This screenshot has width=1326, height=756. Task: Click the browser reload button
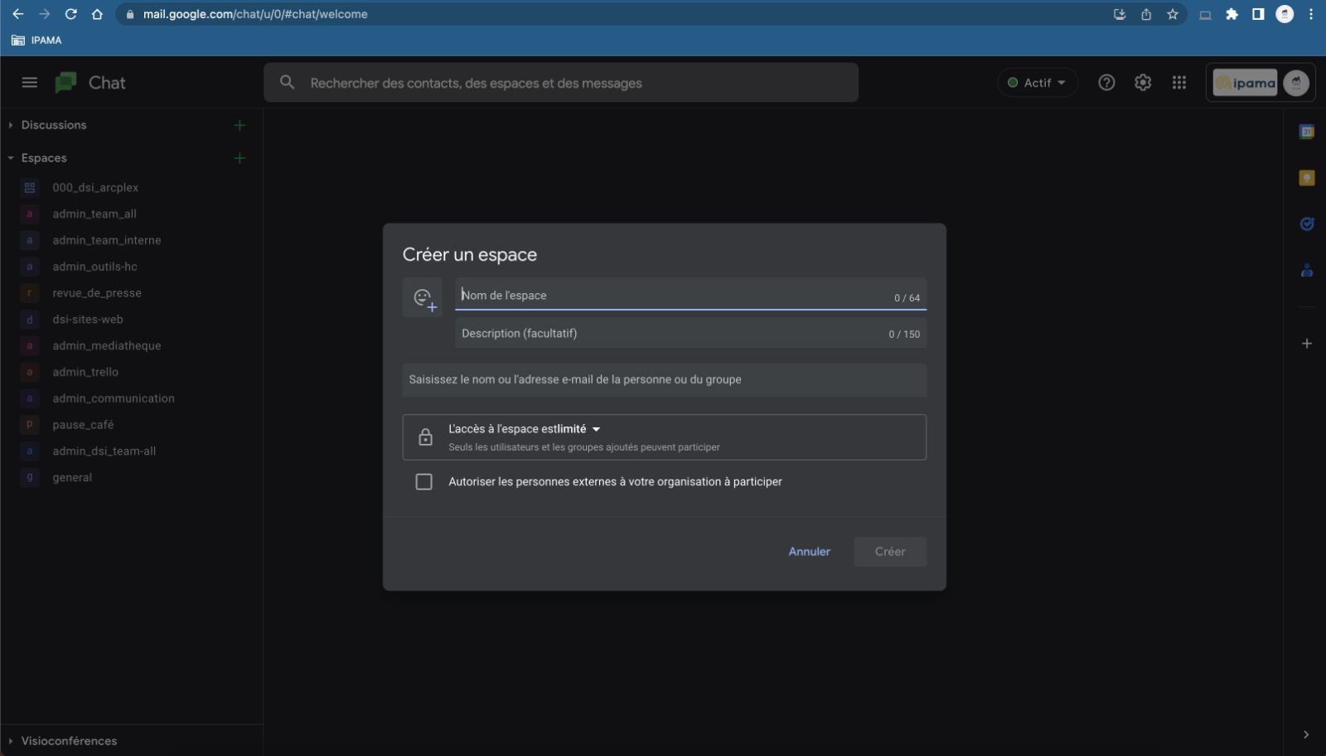coord(70,14)
